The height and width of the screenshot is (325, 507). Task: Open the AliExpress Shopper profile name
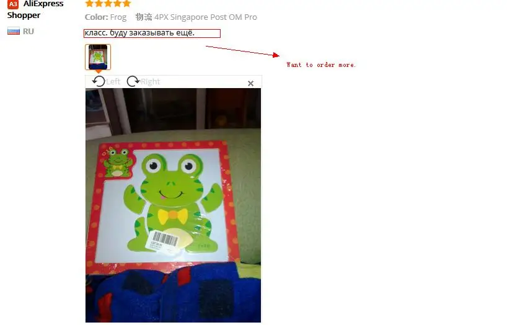35,9
